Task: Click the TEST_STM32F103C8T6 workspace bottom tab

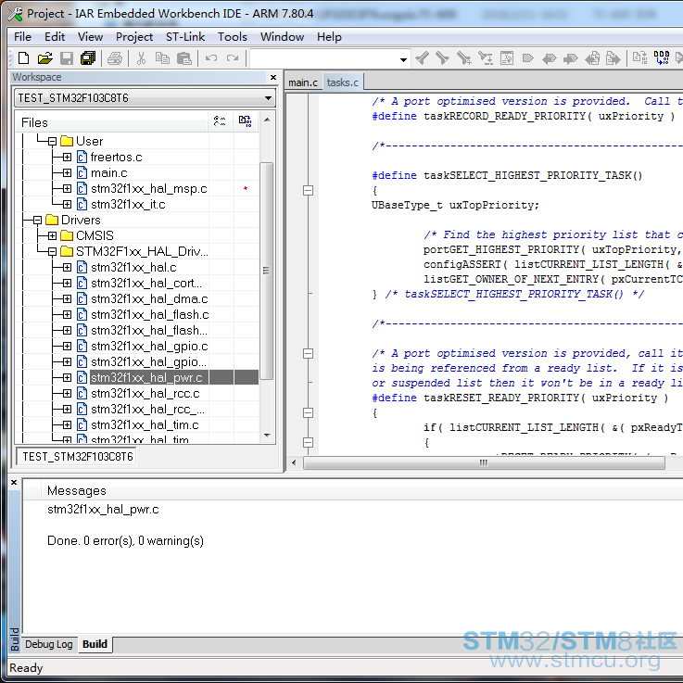Action: tap(78, 457)
